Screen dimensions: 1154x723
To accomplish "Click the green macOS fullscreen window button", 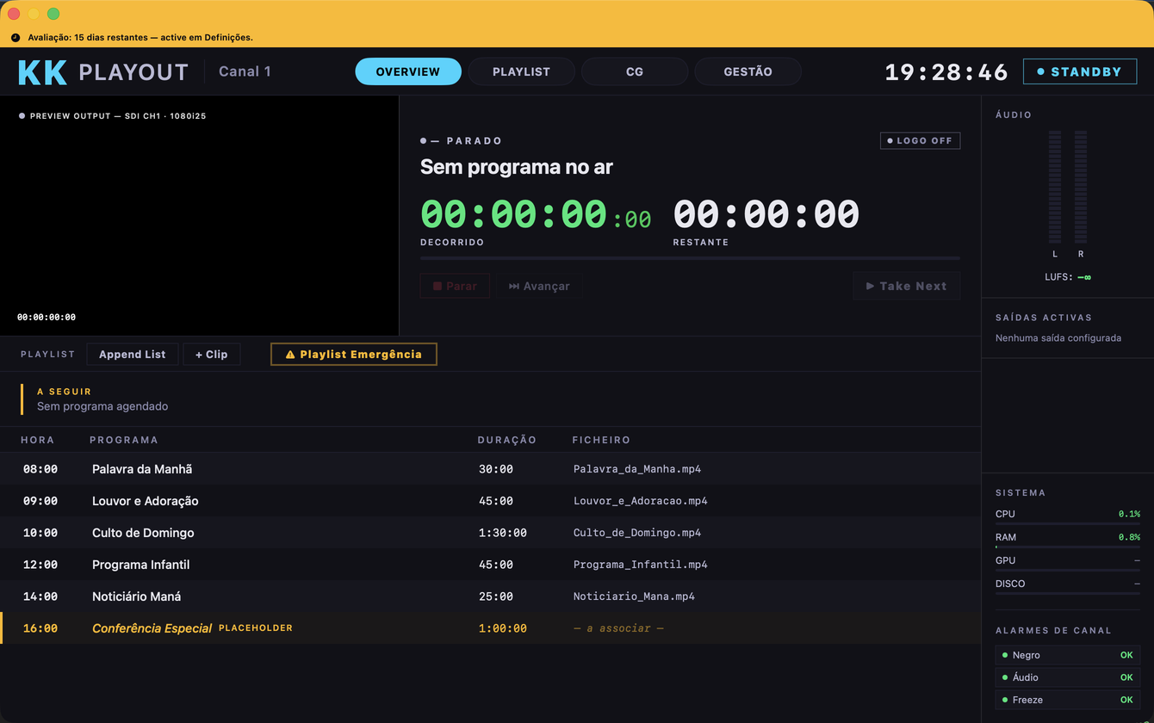I will 53,14.
